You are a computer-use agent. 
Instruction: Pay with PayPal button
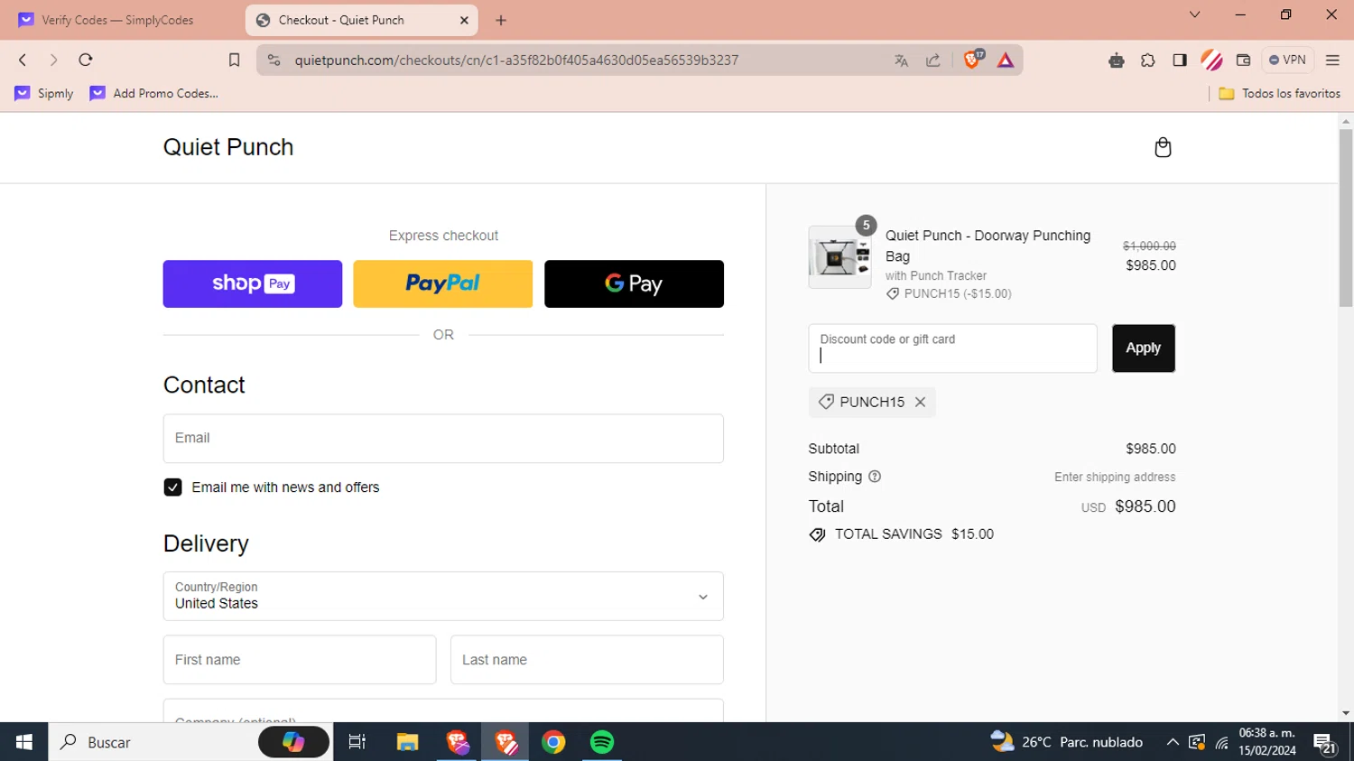[443, 283]
